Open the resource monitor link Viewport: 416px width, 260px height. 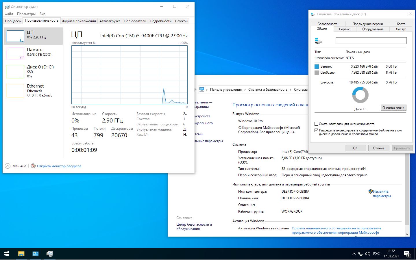[x=59, y=166]
